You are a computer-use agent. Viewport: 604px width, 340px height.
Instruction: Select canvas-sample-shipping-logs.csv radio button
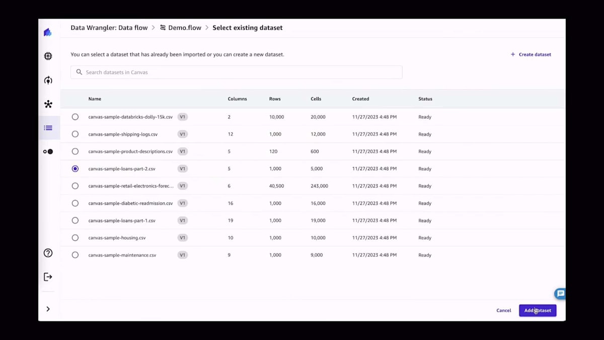(75, 134)
